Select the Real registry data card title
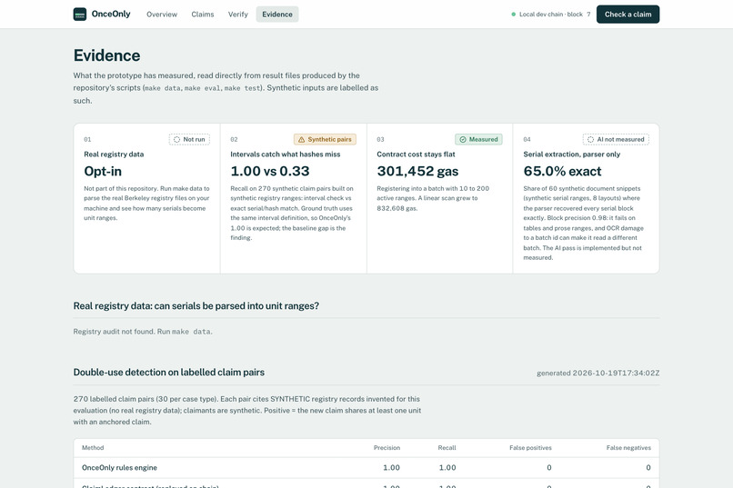733x488 pixels. coord(114,154)
